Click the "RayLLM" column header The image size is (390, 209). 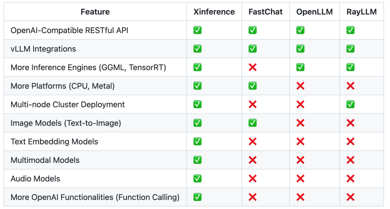(x=361, y=12)
